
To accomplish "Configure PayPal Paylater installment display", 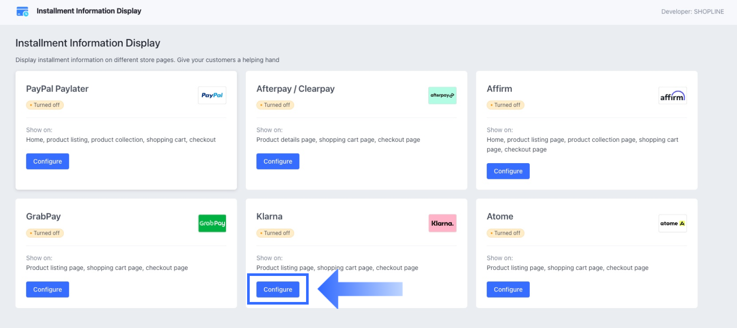I will 48,161.
